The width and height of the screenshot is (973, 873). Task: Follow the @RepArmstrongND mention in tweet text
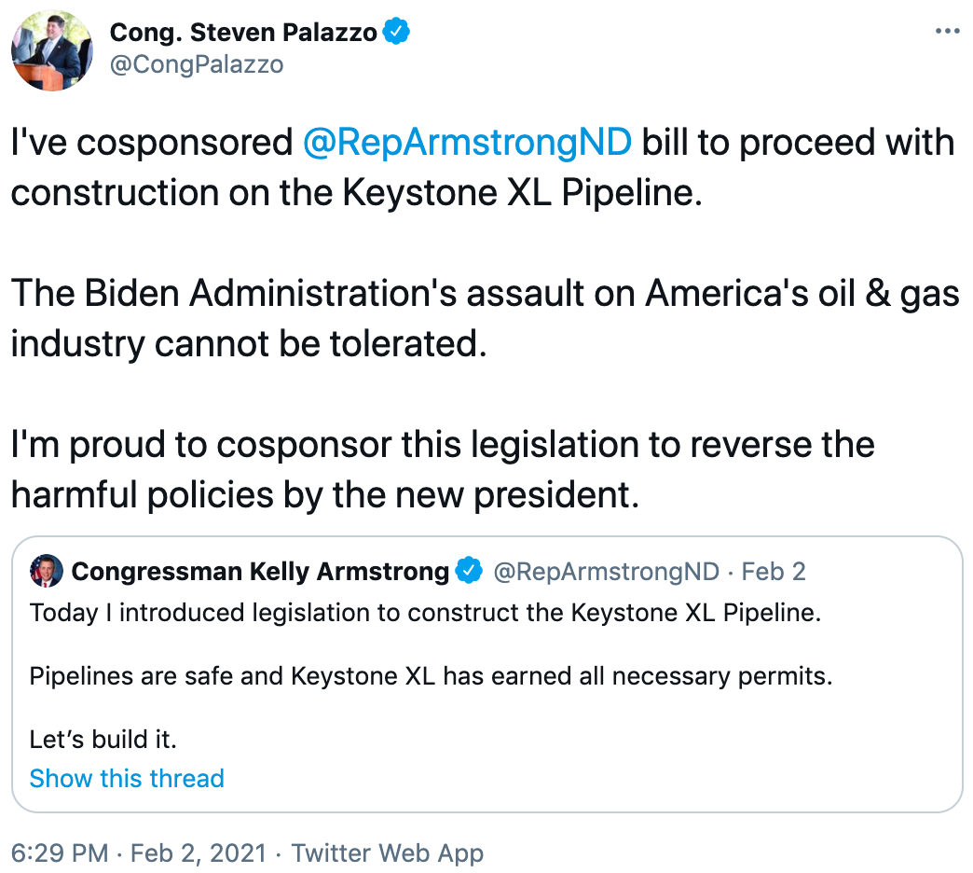(468, 143)
